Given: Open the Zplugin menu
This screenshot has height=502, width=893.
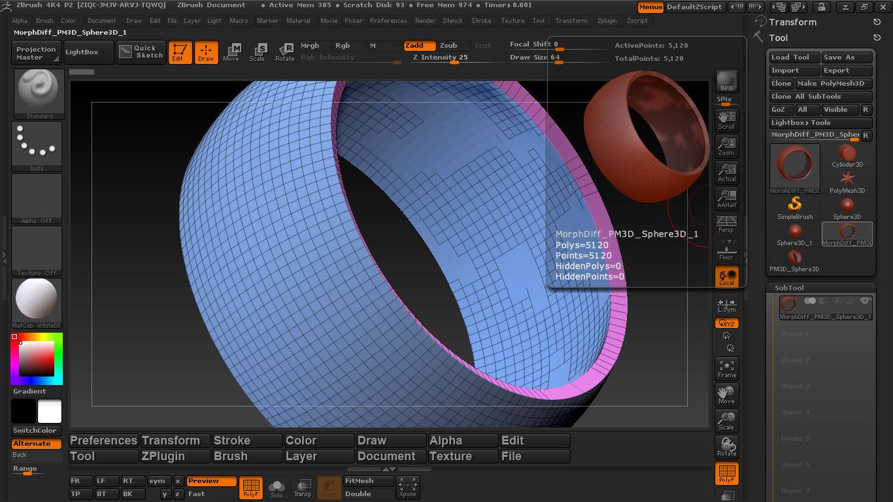Looking at the screenshot, I should [607, 21].
